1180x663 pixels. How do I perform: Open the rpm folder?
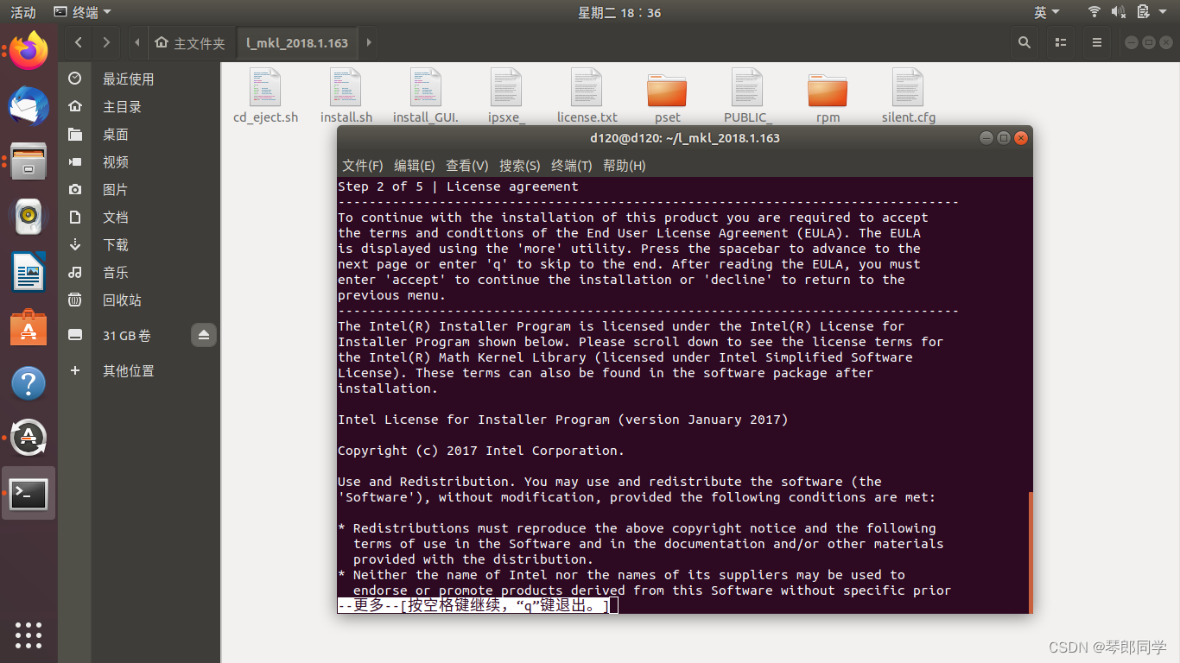(x=828, y=96)
